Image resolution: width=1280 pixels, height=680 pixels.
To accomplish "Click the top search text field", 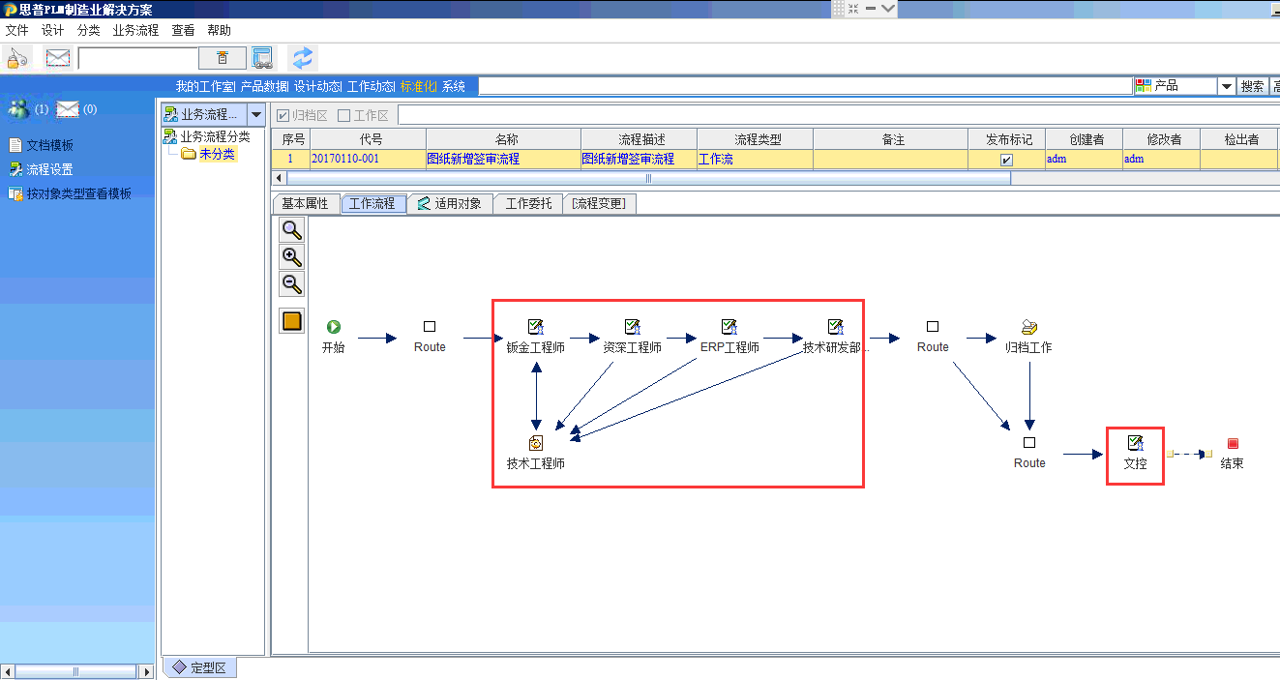I will pos(805,86).
